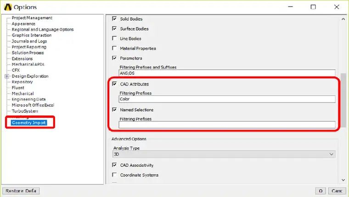Click the scrollbar up arrow
This screenshot has width=349, height=197.
coord(343,19)
